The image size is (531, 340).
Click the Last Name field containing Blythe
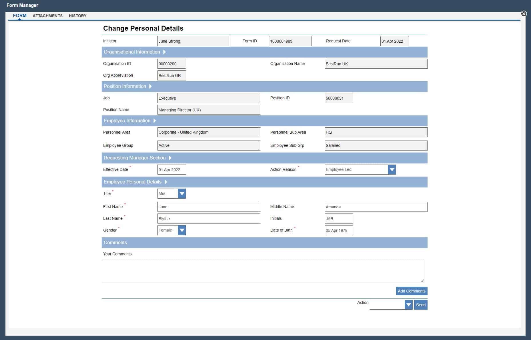(209, 219)
